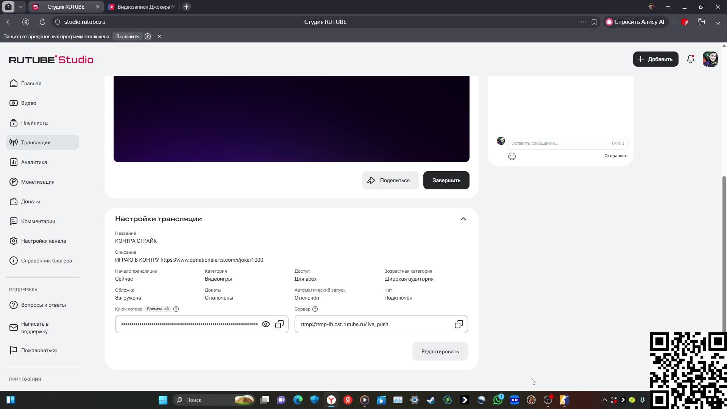Open the Добавить menu
Image resolution: width=727 pixels, height=409 pixels.
(655, 59)
